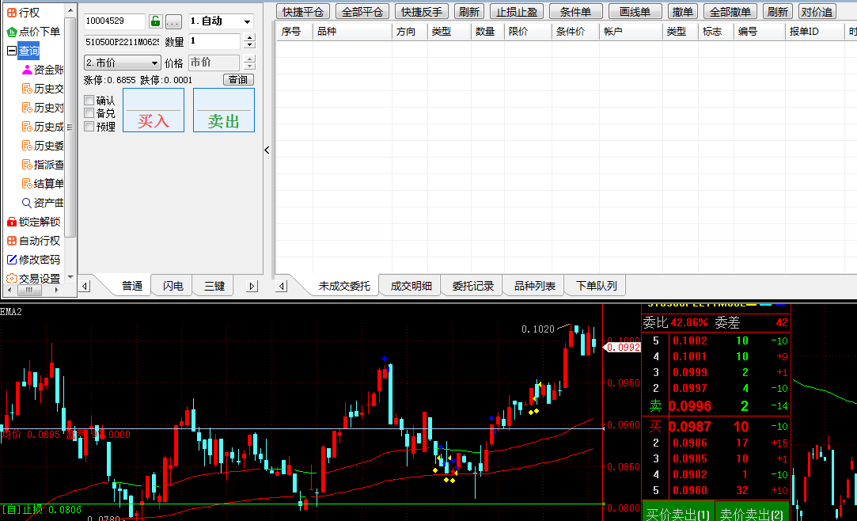Viewport: 857px width, 521px height.
Task: Click the 查询 button near limit prices
Action: pyautogui.click(x=238, y=80)
